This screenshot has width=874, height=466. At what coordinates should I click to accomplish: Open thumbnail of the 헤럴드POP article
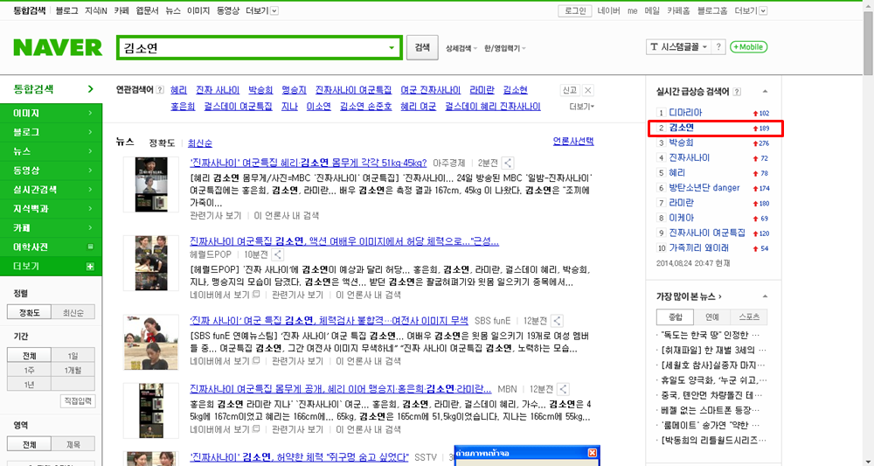tap(151, 262)
